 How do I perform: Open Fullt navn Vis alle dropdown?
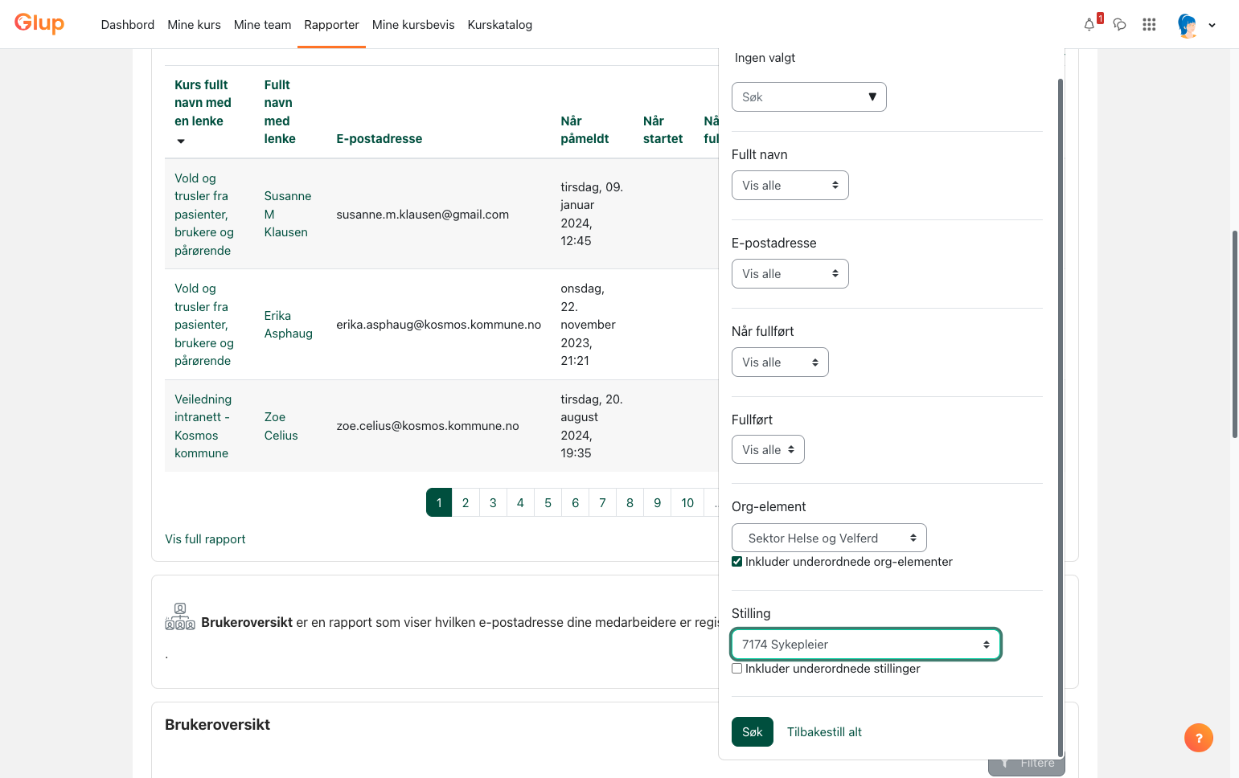click(x=790, y=186)
